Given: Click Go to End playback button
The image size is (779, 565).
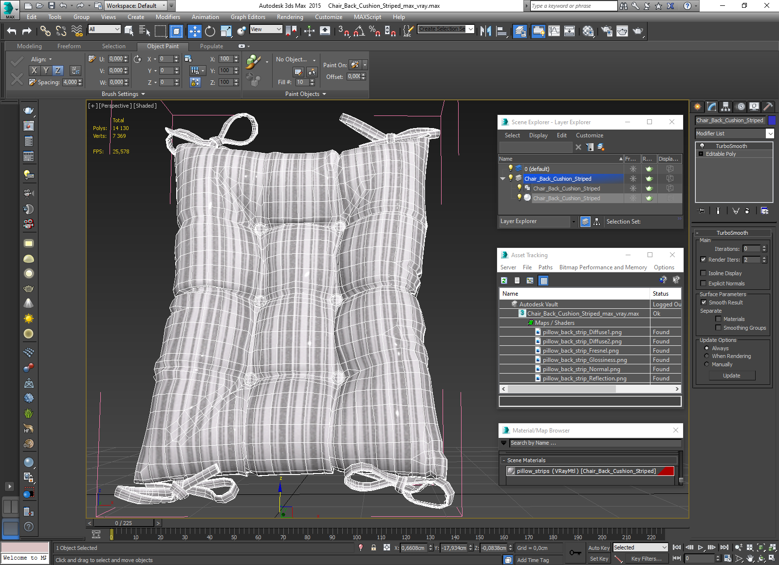Looking at the screenshot, I should pos(724,547).
